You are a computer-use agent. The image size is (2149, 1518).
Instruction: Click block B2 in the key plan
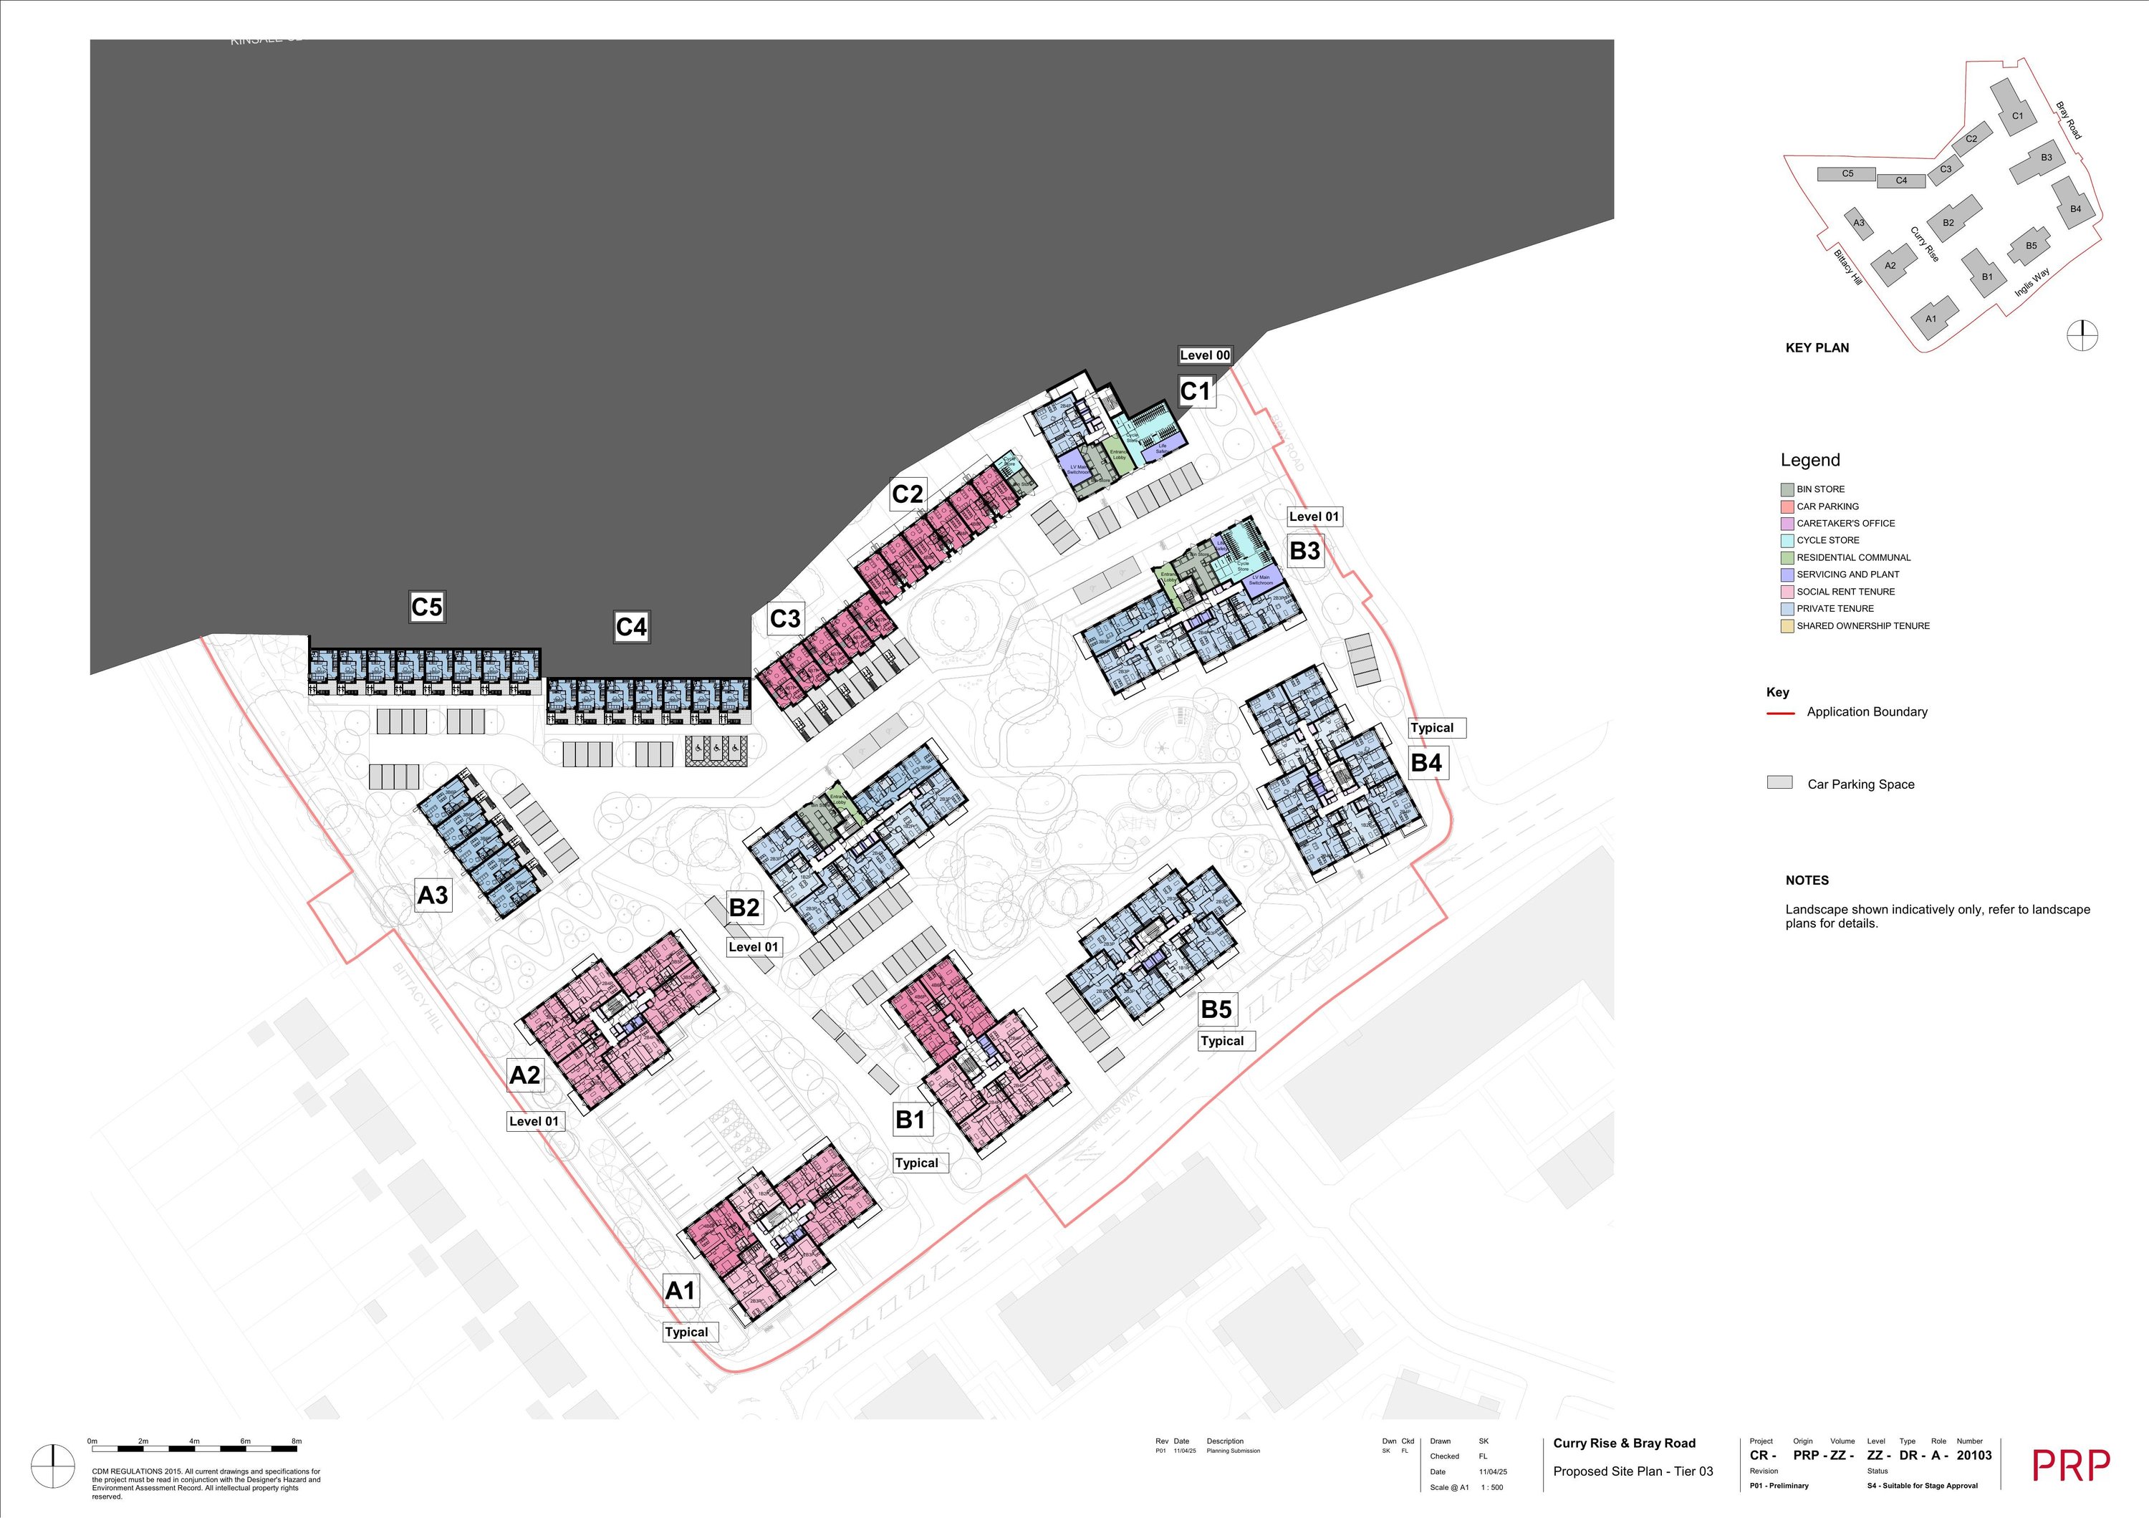pyautogui.click(x=1948, y=223)
